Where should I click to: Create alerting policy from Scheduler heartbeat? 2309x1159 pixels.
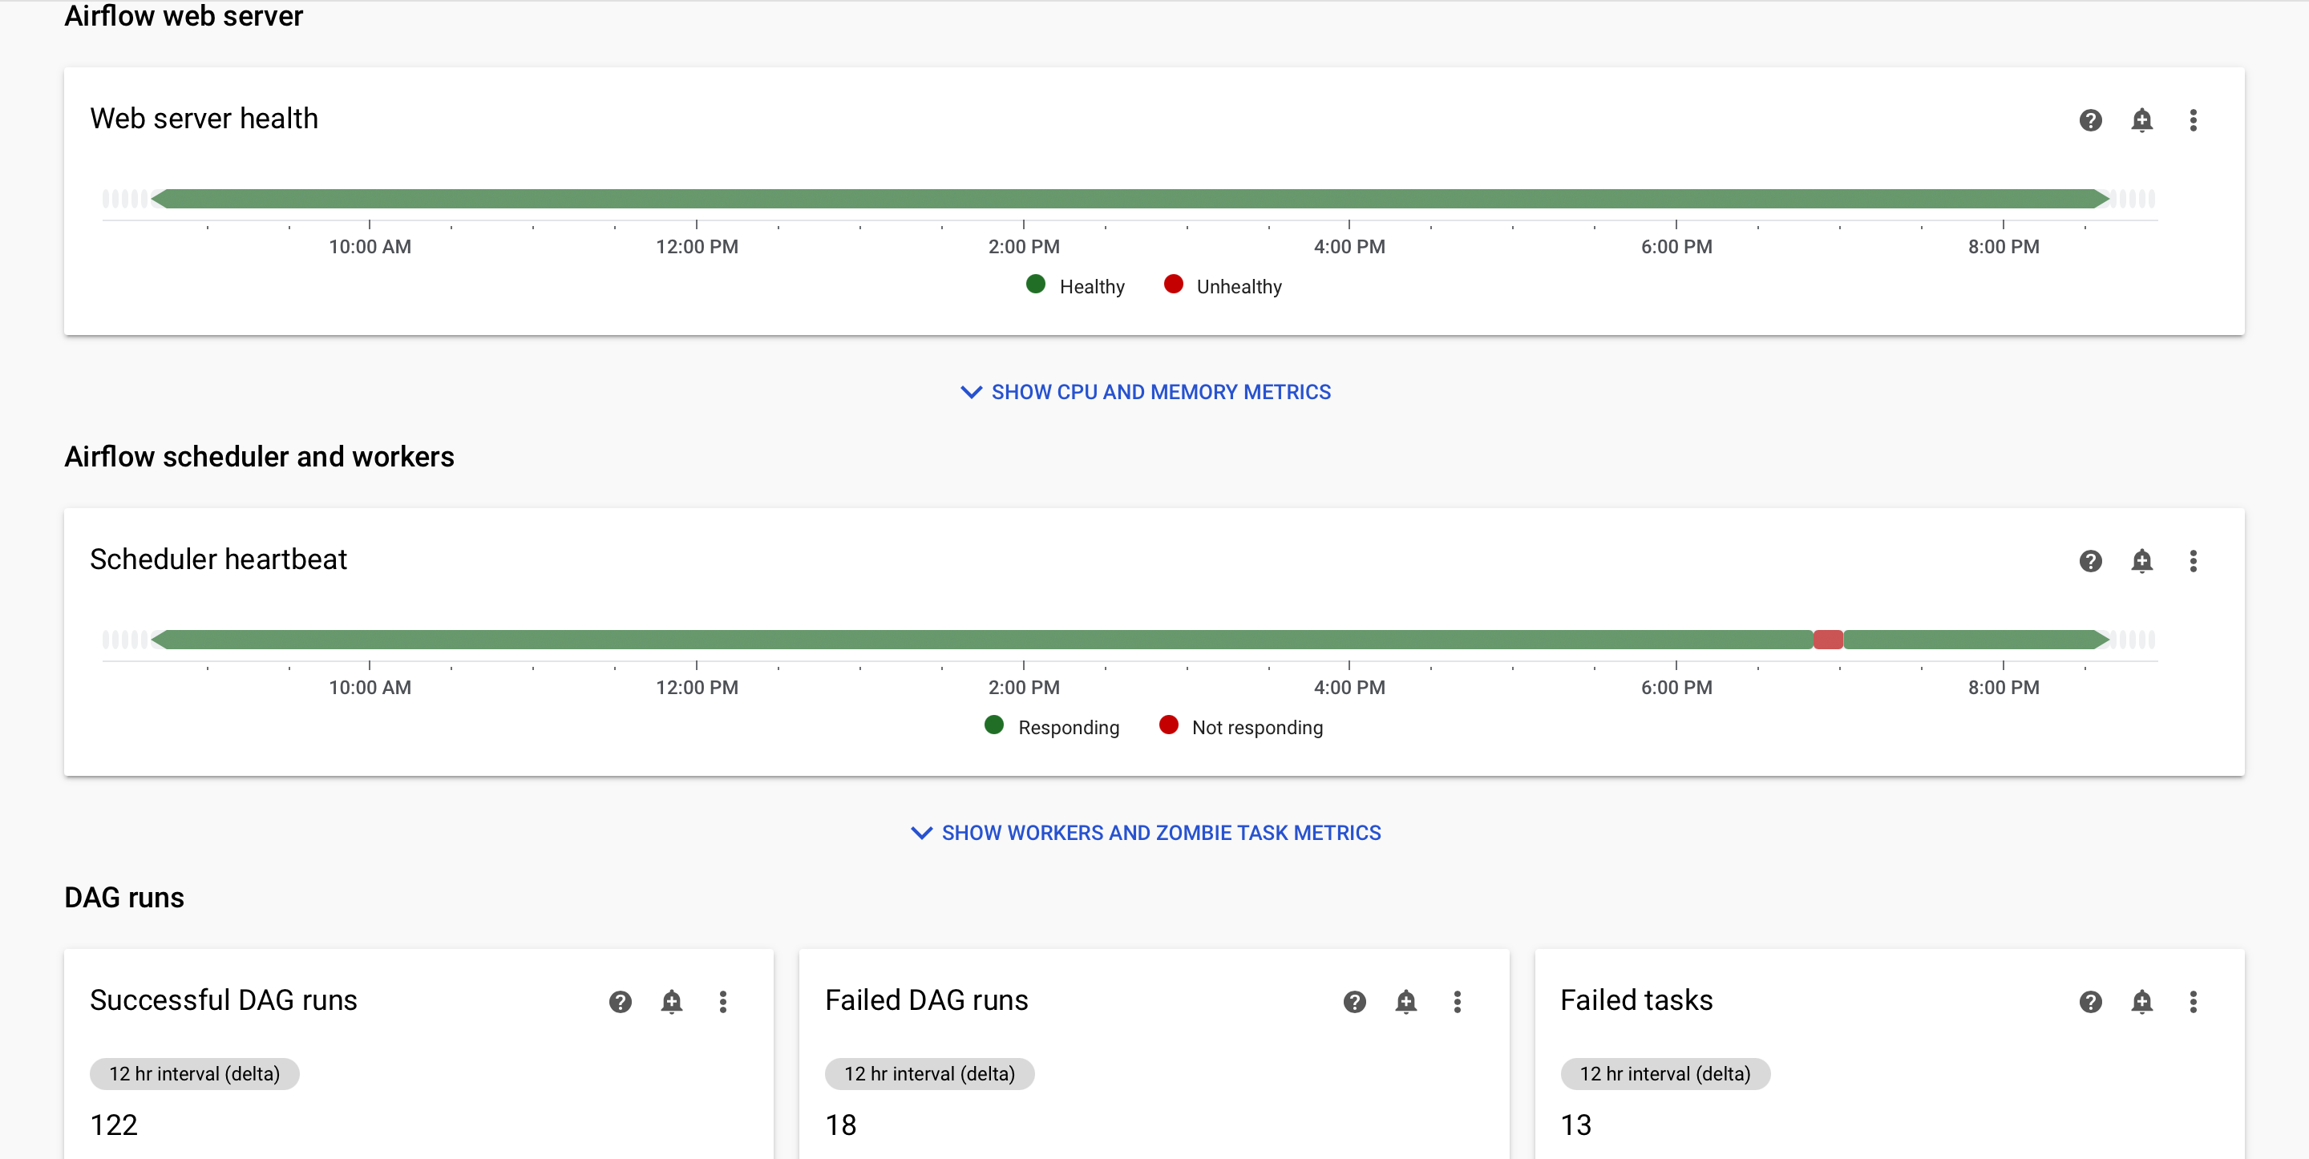[2142, 560]
